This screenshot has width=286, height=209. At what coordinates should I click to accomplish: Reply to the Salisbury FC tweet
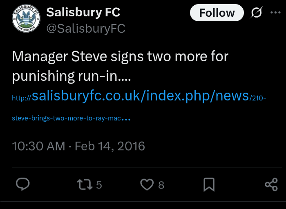(x=23, y=185)
